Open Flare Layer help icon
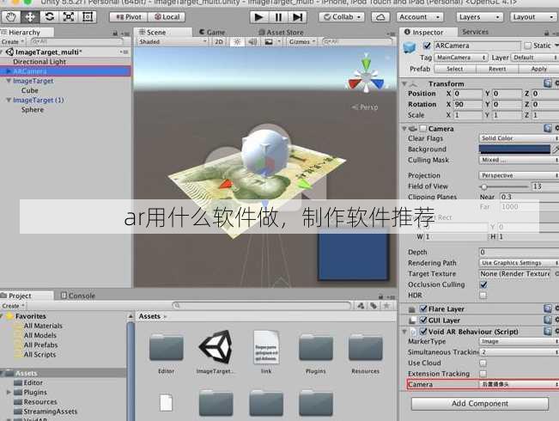 point(548,308)
